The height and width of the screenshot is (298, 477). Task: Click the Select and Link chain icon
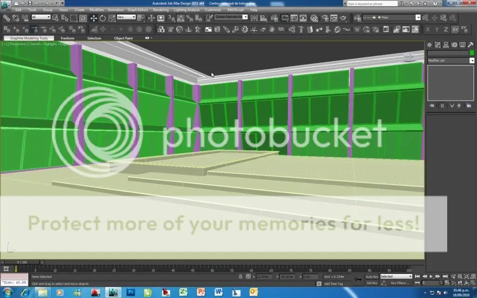click(x=6, y=18)
